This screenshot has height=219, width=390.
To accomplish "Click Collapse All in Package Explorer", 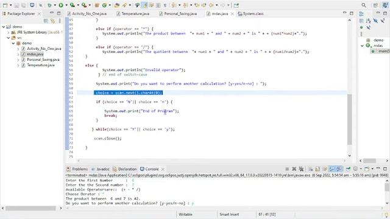I will tap(46, 21).
